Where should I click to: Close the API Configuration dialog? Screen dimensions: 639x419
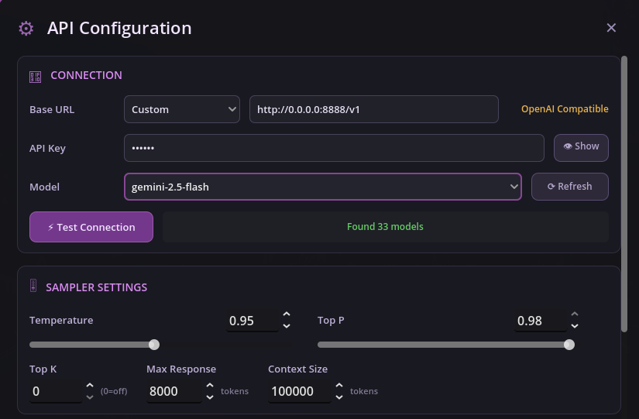tap(611, 28)
